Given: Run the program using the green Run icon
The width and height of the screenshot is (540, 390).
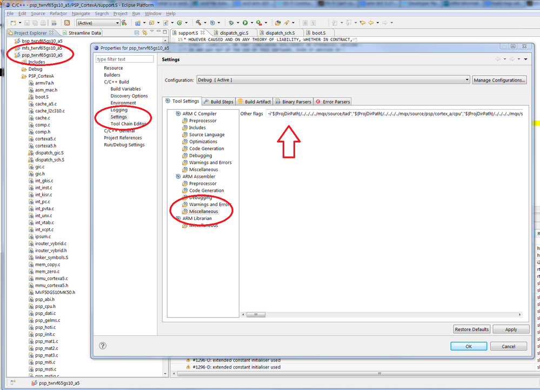Looking at the screenshot, I should tap(246, 22).
